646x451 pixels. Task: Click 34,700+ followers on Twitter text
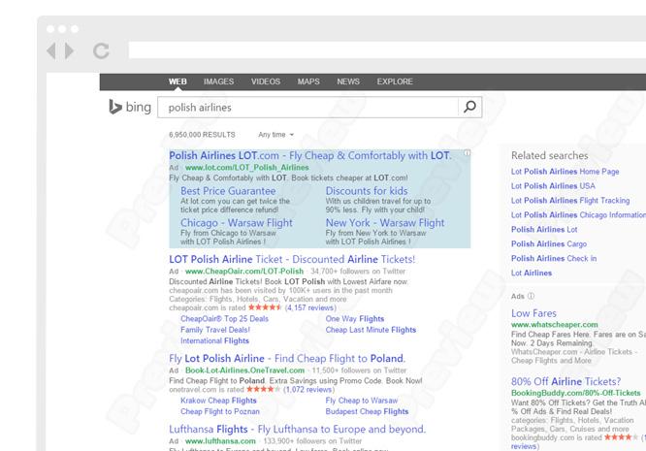[x=358, y=271]
